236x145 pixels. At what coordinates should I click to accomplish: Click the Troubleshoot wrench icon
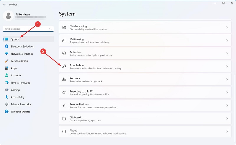tap(64, 66)
